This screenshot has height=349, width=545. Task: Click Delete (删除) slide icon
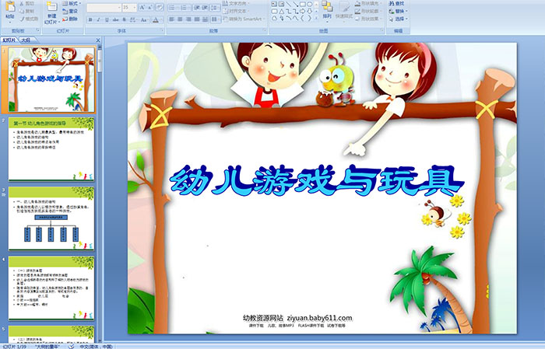(x=65, y=19)
